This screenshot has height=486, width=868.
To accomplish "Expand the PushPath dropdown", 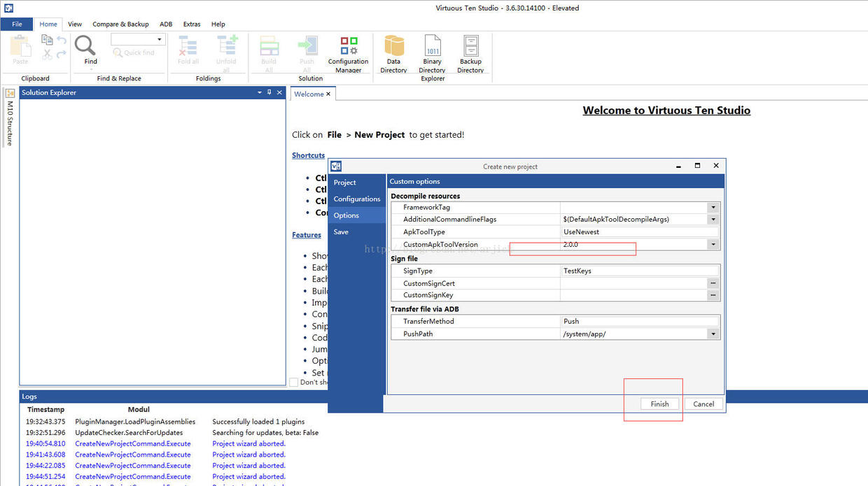I will pyautogui.click(x=713, y=334).
